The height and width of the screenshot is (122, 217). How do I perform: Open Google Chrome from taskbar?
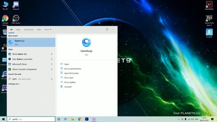click(80, 119)
